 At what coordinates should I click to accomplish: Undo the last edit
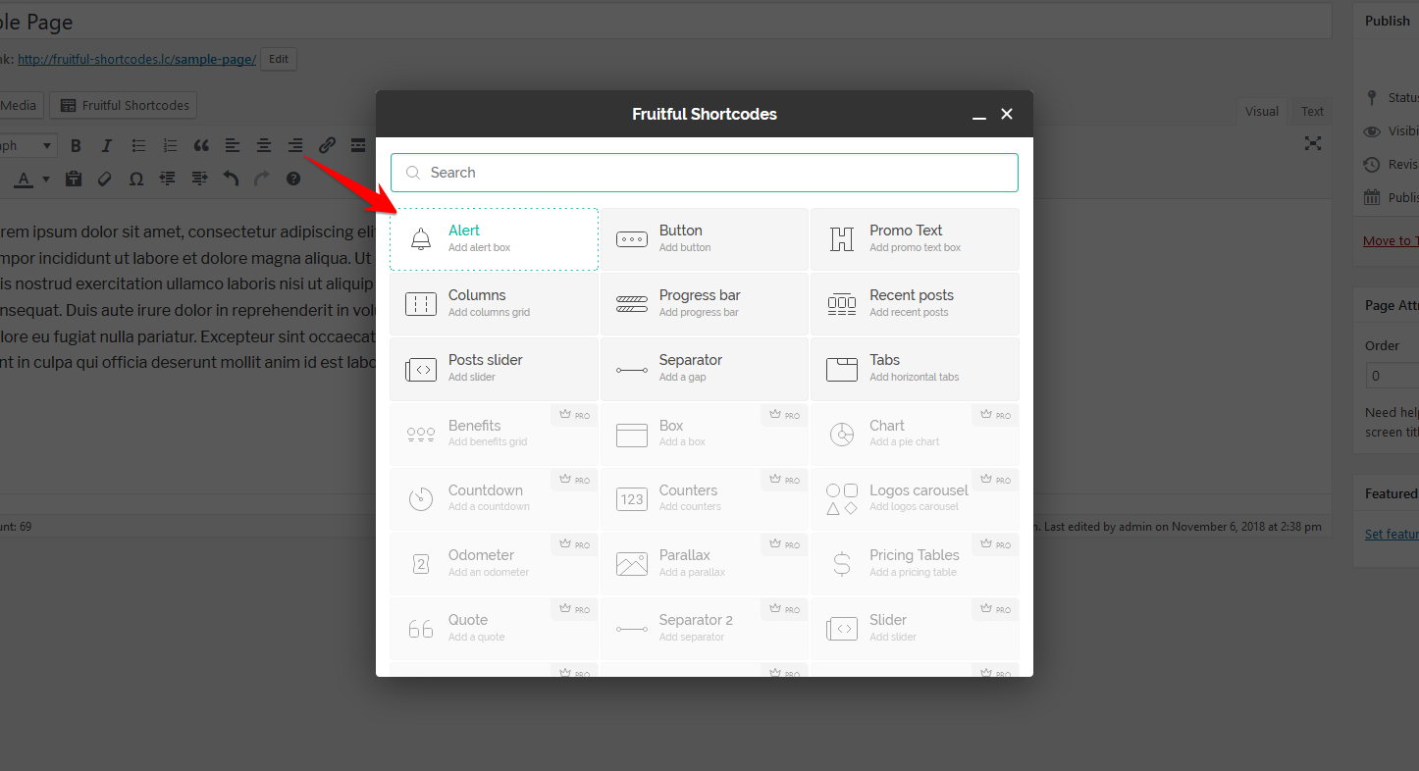[x=231, y=179]
